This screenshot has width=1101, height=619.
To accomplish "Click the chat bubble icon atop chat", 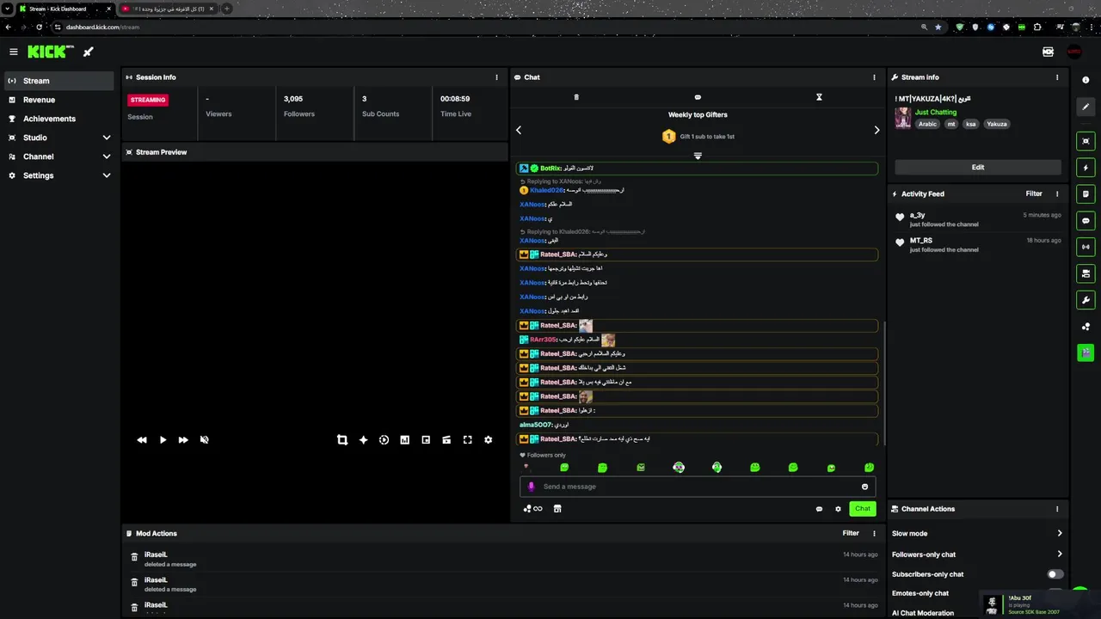I will (x=698, y=97).
